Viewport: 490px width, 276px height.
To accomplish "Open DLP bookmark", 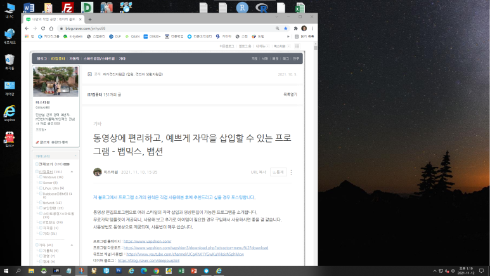I will [115, 37].
